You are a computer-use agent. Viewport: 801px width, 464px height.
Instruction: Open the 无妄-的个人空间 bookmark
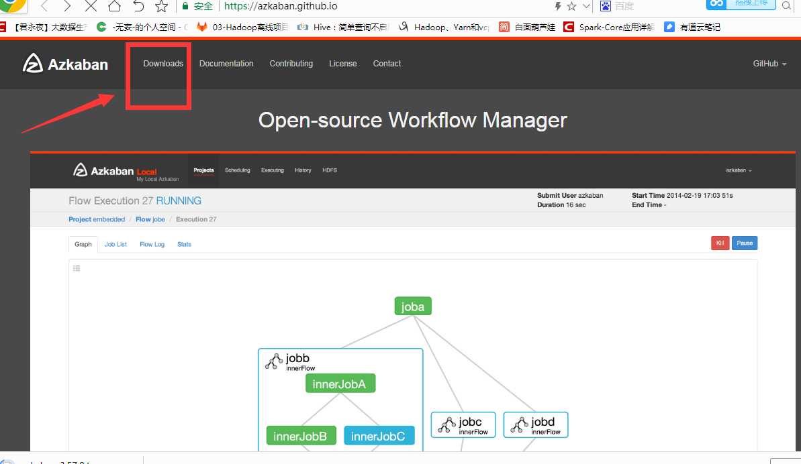[142, 27]
